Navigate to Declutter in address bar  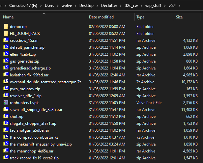[x=109, y=6]
